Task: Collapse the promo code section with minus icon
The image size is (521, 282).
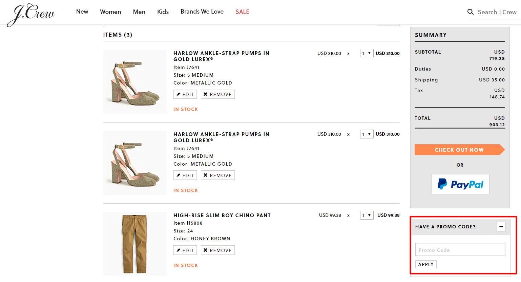Action: (x=501, y=227)
